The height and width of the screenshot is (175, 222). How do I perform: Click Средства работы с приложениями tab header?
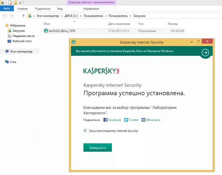click(x=91, y=2)
